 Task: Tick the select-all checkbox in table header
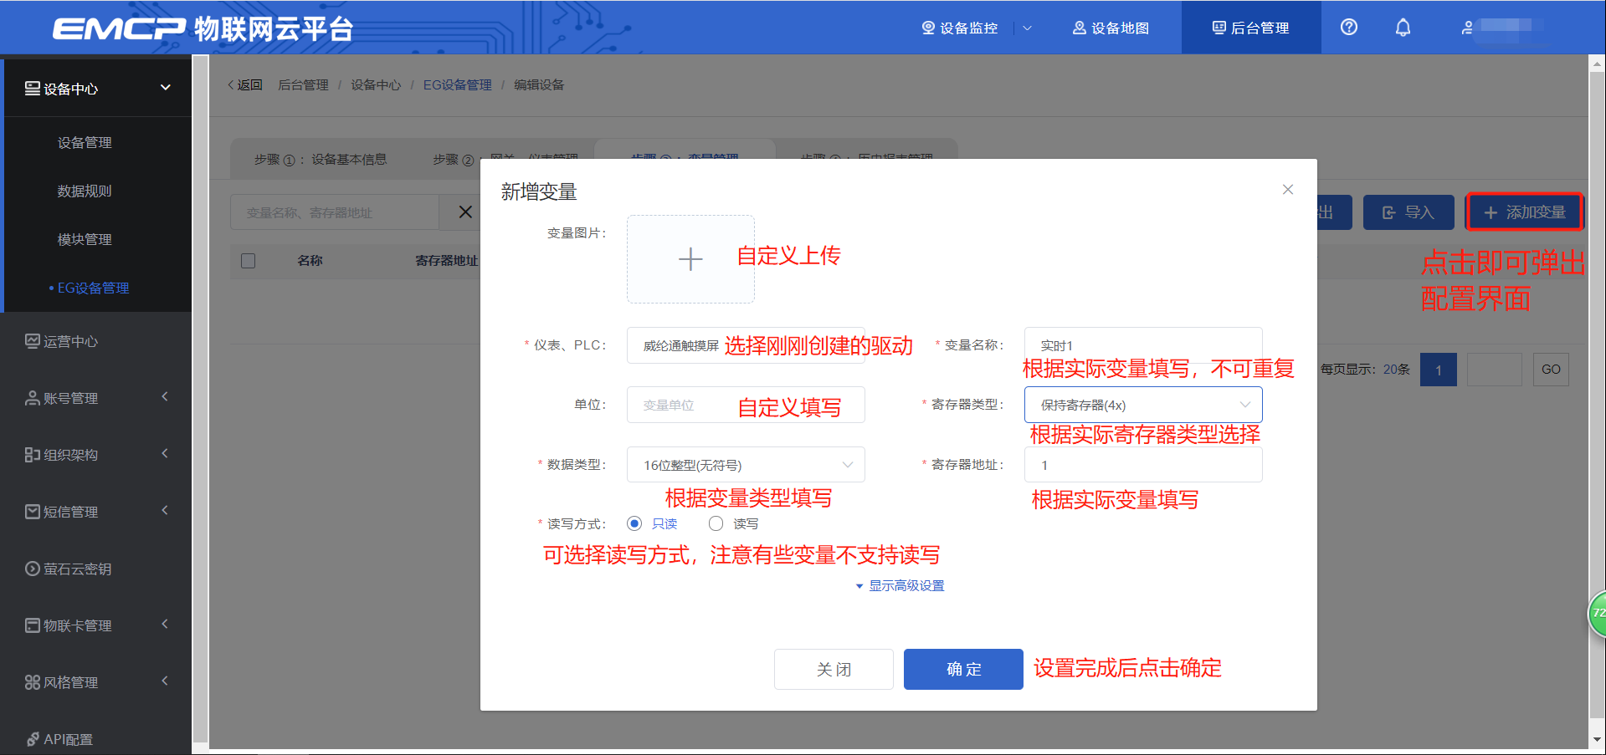pos(249,261)
